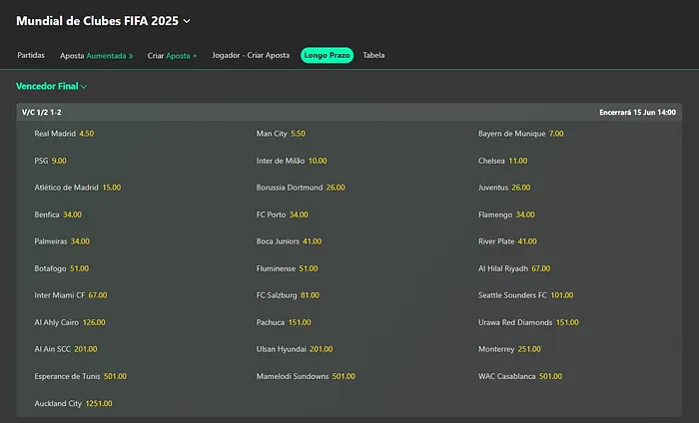Select Palmeiras odds 34.00

pyautogui.click(x=62, y=241)
